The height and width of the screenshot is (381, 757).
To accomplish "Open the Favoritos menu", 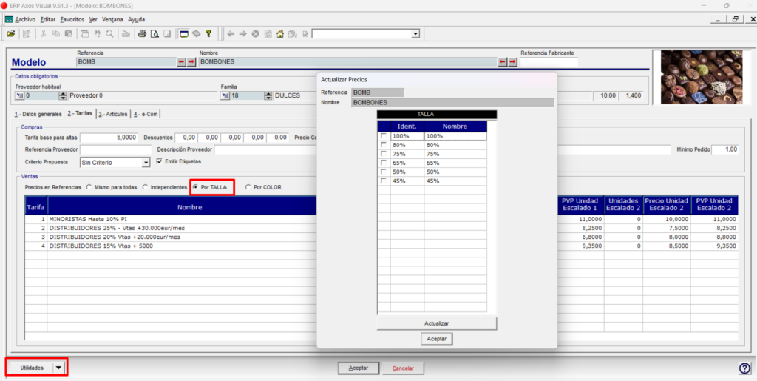I will pyautogui.click(x=72, y=19).
